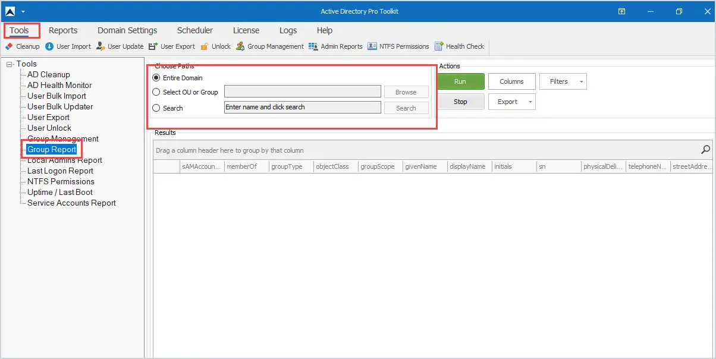The width and height of the screenshot is (716, 359).
Task: Select User Bulk Import in the tree
Action: [56, 96]
